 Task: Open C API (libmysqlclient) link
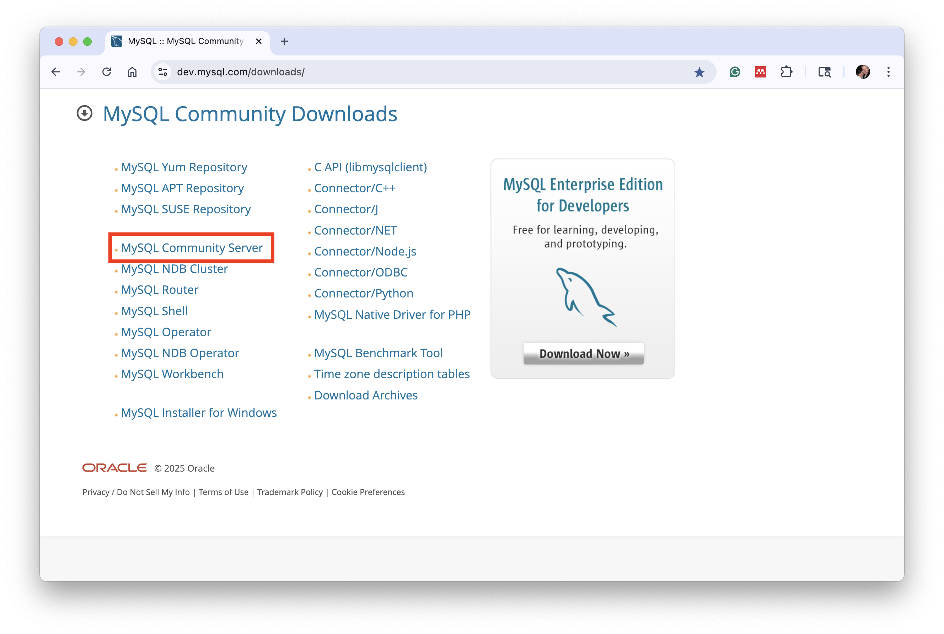pos(371,167)
